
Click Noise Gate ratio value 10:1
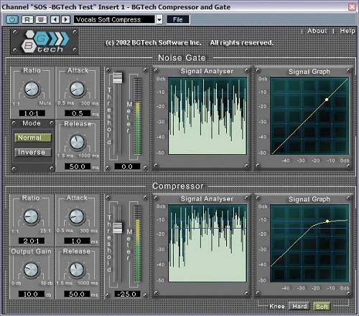32,113
